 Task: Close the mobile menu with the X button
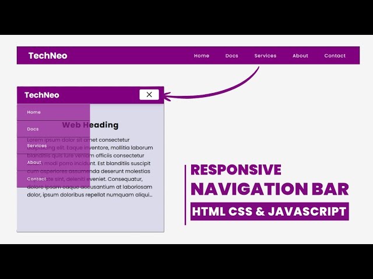[149, 95]
